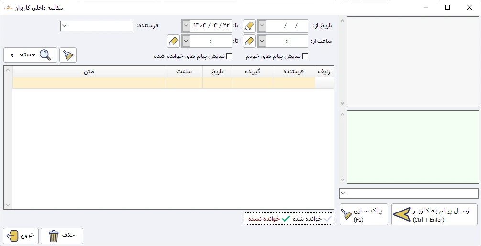Click the eraser icon after the time 'تا' field
The image size is (481, 246).
coord(173,41)
